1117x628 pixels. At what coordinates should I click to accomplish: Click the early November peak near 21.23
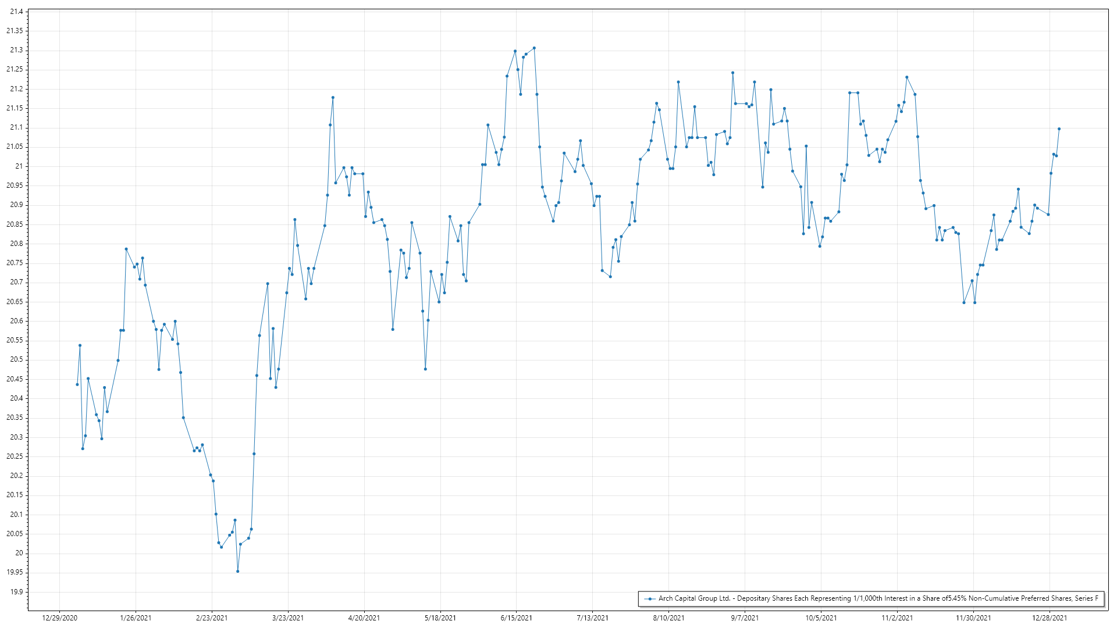[x=906, y=77]
